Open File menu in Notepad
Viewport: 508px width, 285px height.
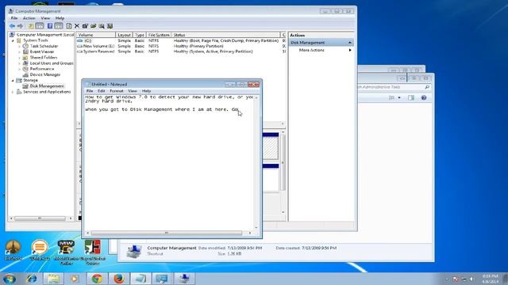pyautogui.click(x=90, y=91)
